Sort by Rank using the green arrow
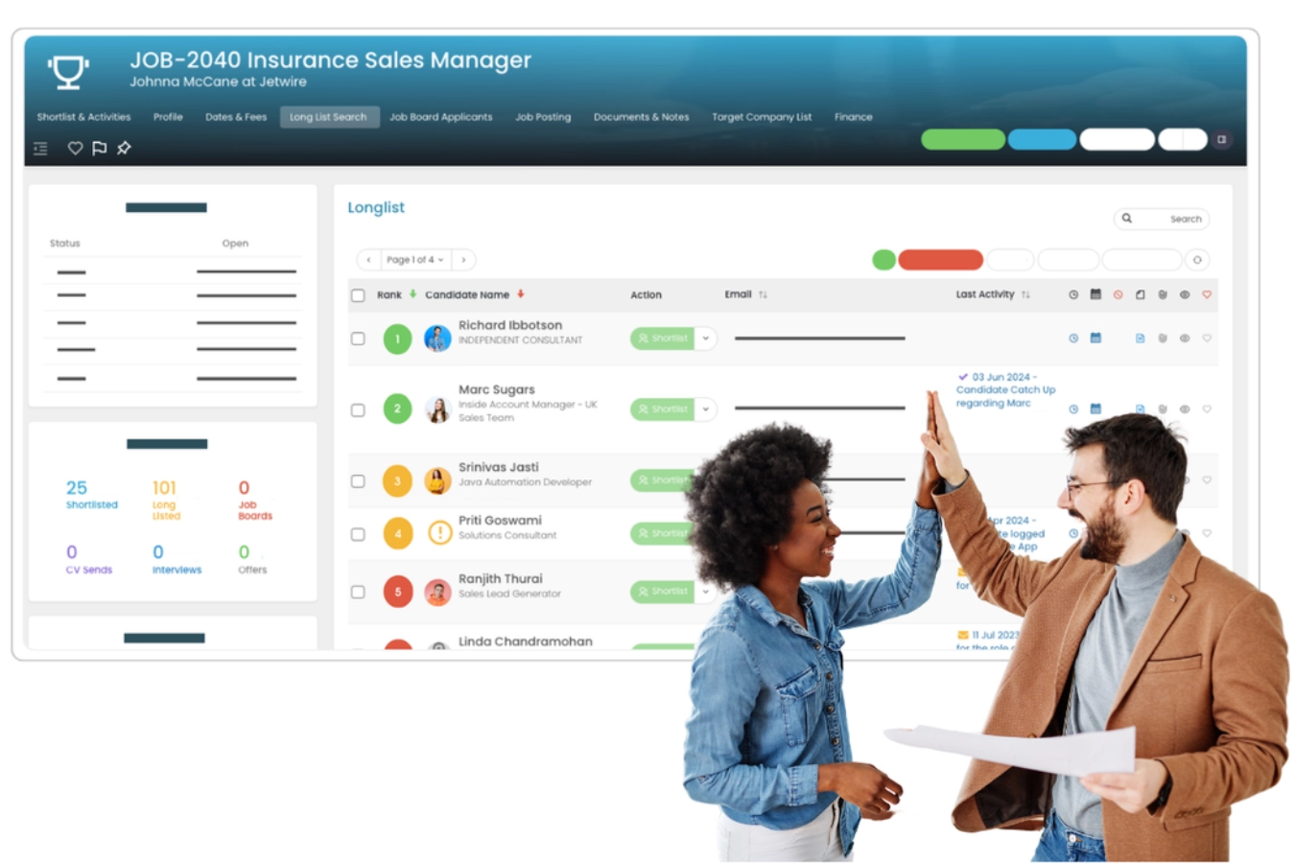Viewport: 1295px width, 863px height. click(x=412, y=293)
